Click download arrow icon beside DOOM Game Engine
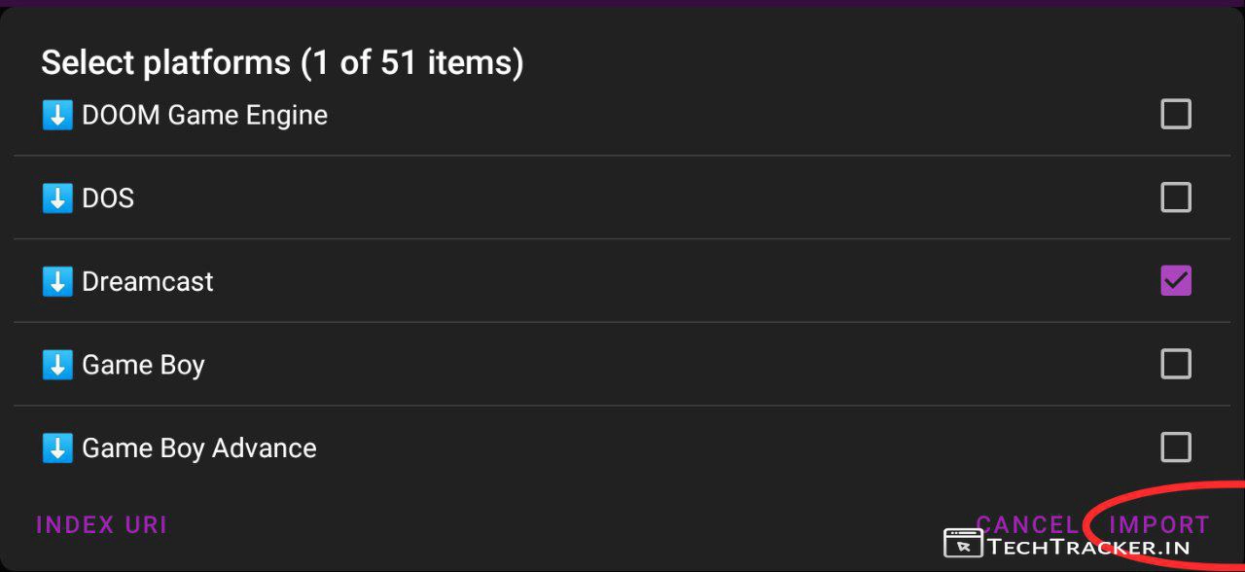 [x=57, y=115]
